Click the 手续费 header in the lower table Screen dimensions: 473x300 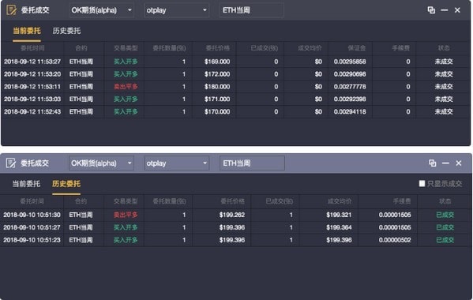(402, 201)
